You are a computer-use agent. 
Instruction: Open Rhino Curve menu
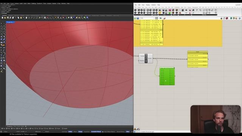[x=12, y=3]
